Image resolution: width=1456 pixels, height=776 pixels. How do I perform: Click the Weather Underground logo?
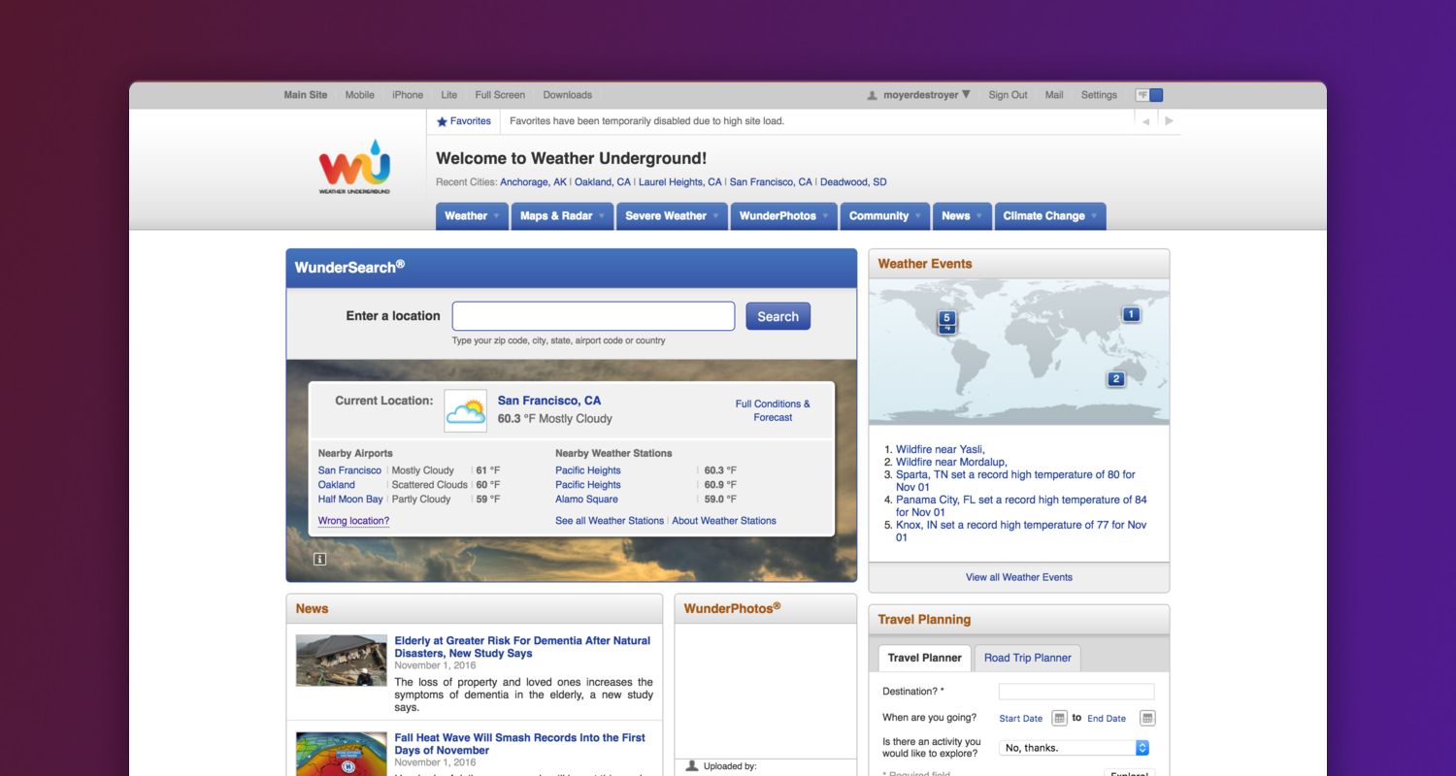354,166
